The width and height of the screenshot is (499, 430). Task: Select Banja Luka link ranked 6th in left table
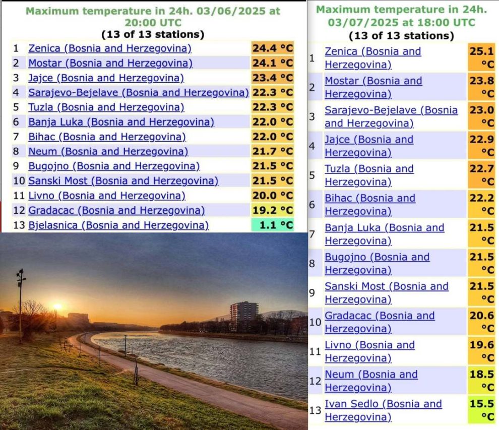[121, 122]
